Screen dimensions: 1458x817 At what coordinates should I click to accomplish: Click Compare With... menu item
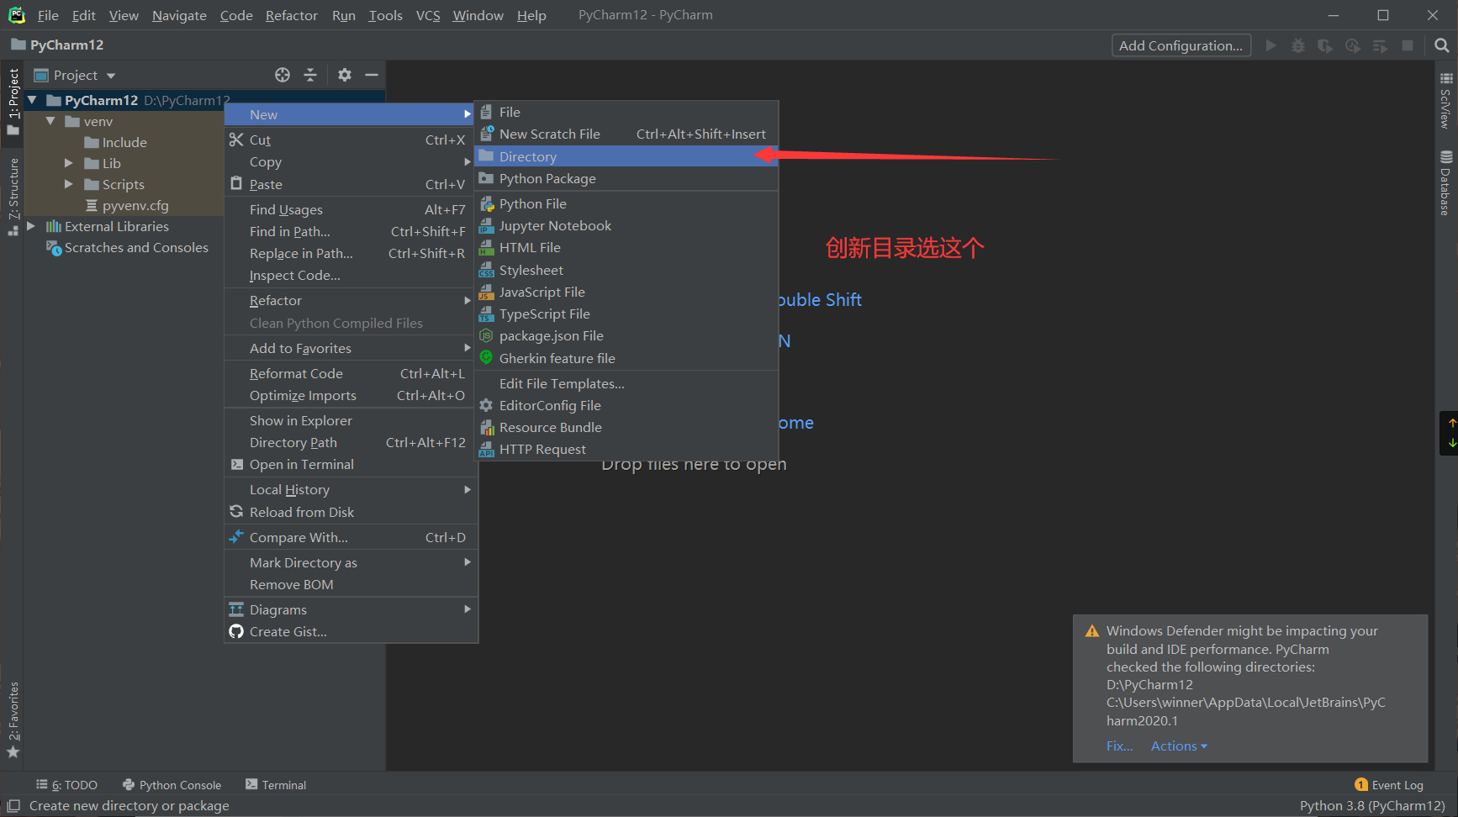[x=351, y=538]
